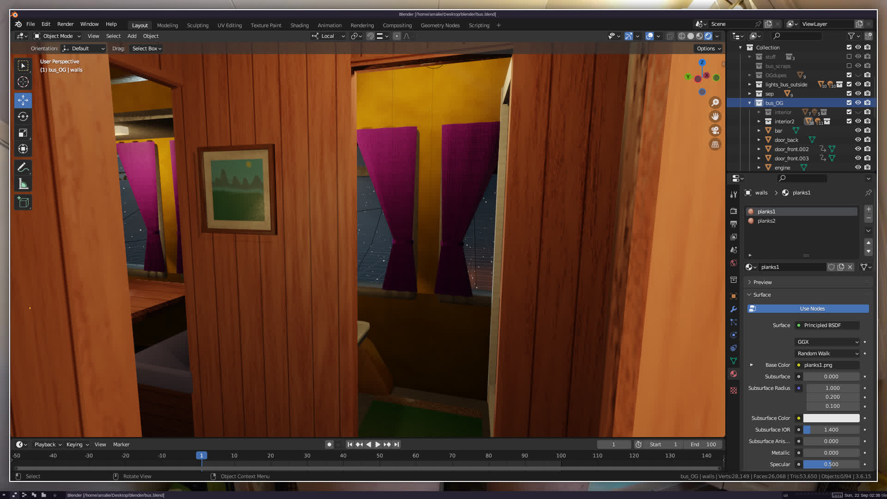Image resolution: width=887 pixels, height=499 pixels.
Task: Activate the Annotate tool
Action: 23,167
